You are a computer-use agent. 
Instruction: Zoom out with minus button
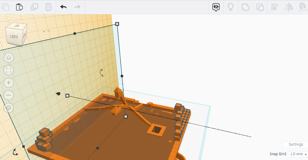click(9, 95)
